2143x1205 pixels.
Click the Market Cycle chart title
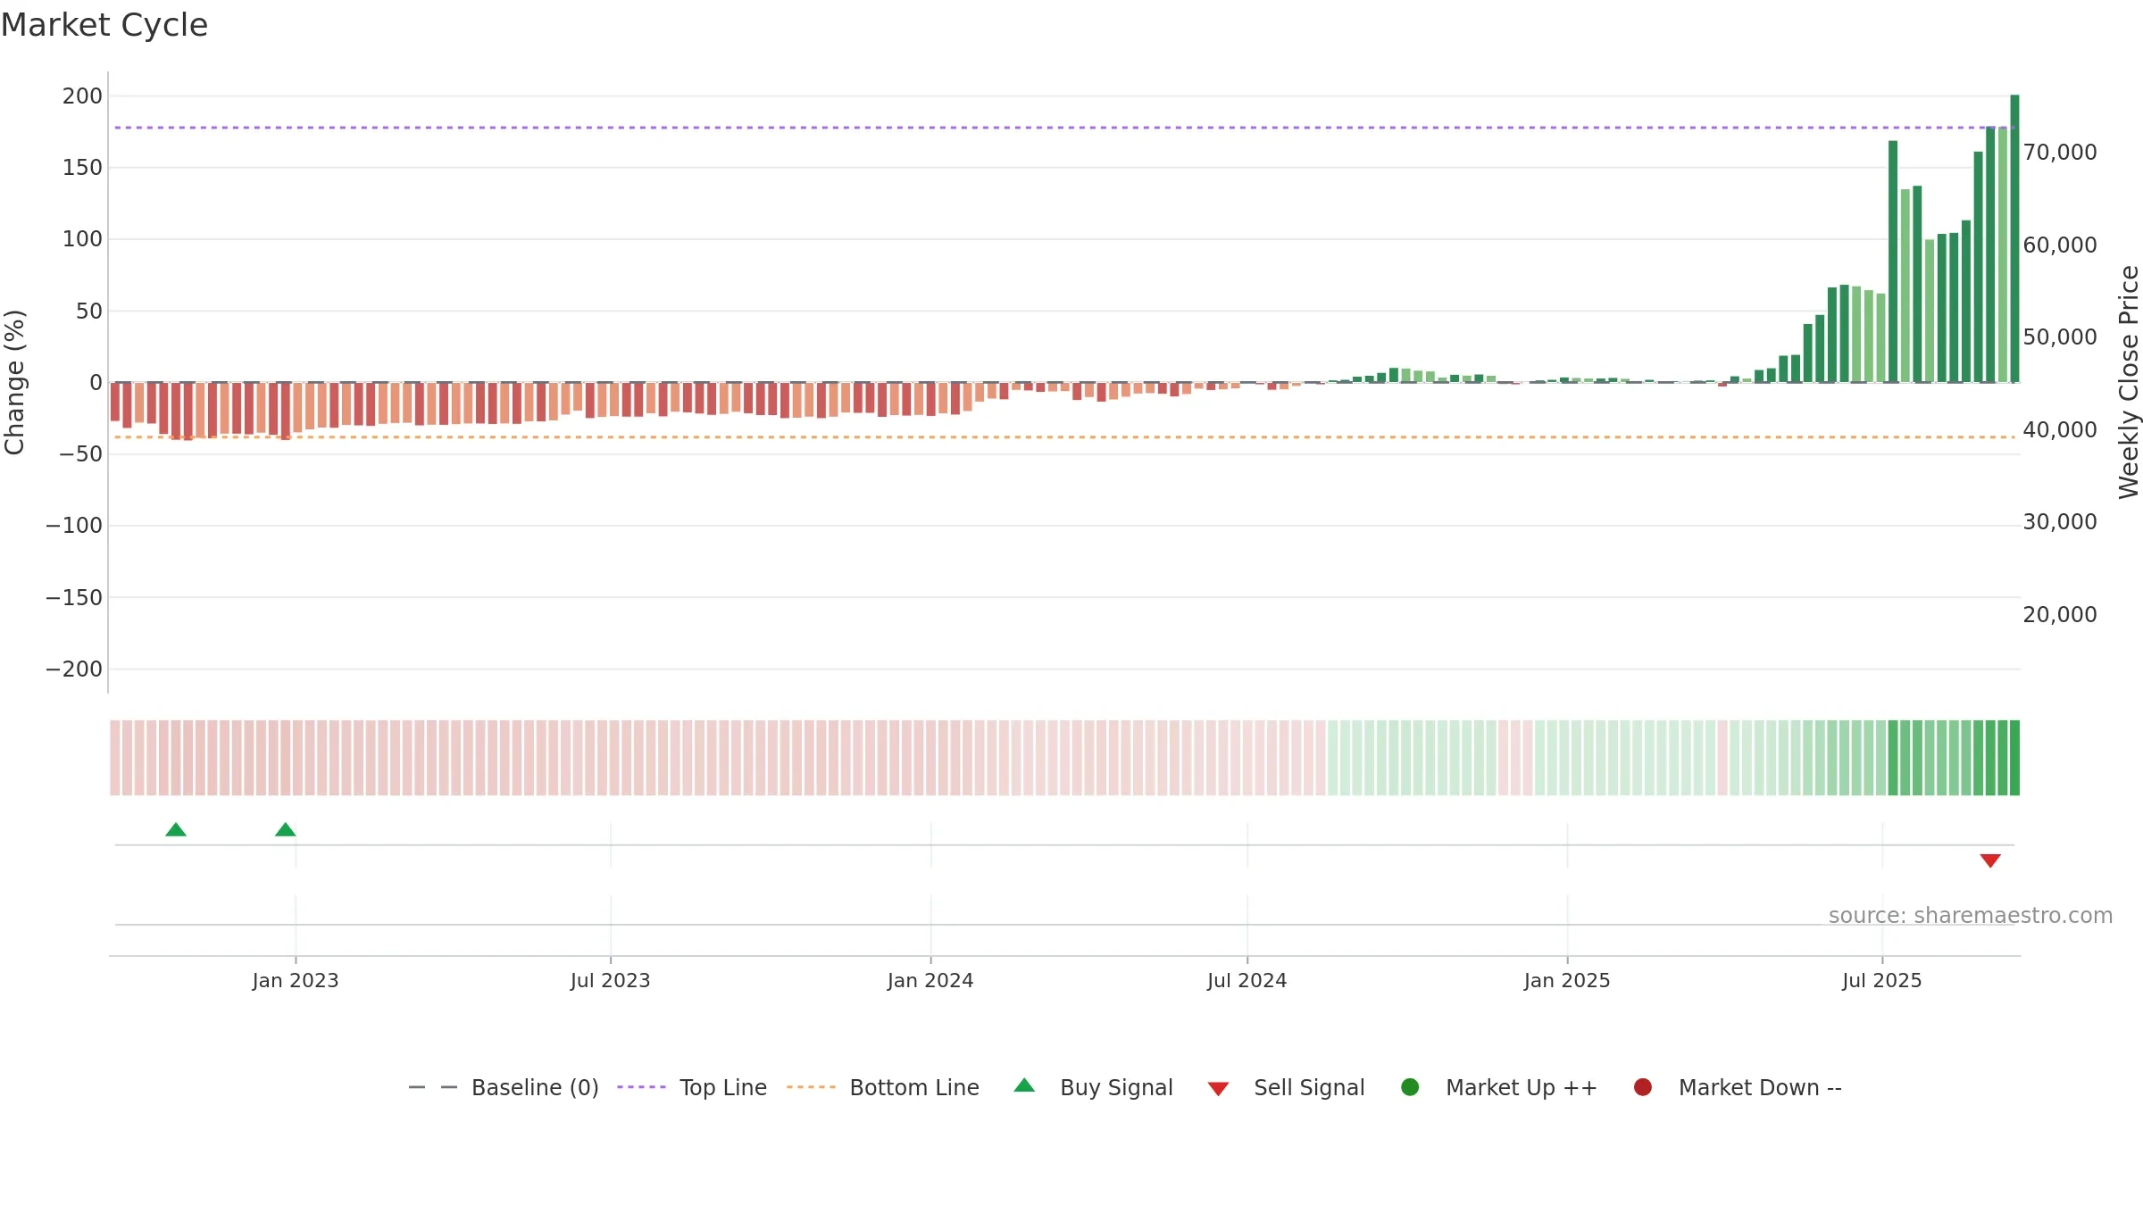coord(104,25)
